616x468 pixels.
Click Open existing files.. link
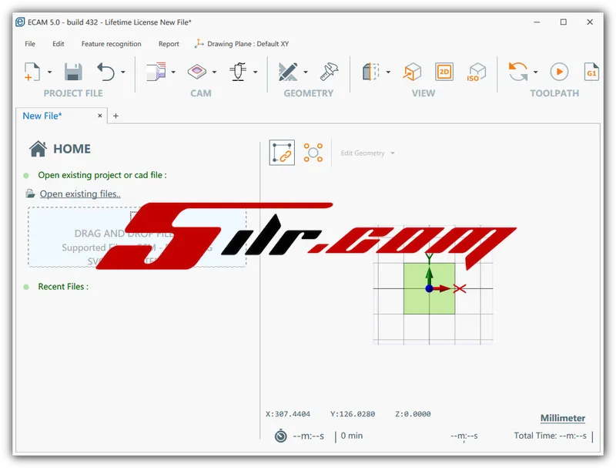80,194
